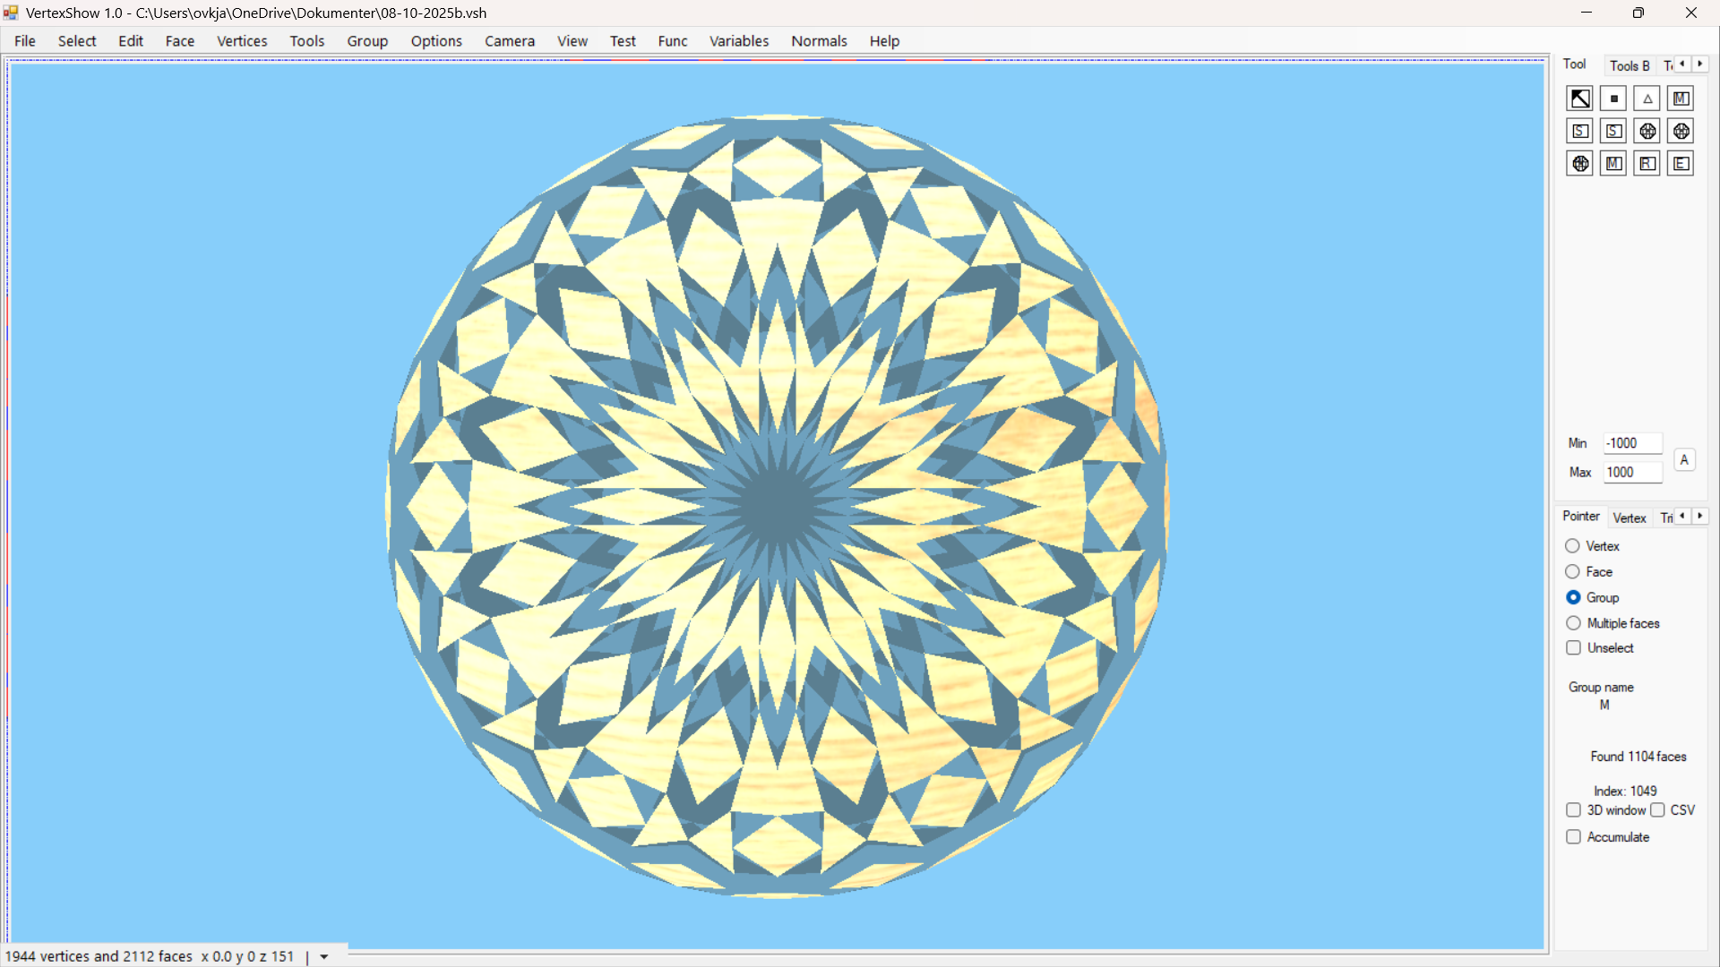Enable the Unselect checkbox
The width and height of the screenshot is (1720, 967).
coord(1573,647)
